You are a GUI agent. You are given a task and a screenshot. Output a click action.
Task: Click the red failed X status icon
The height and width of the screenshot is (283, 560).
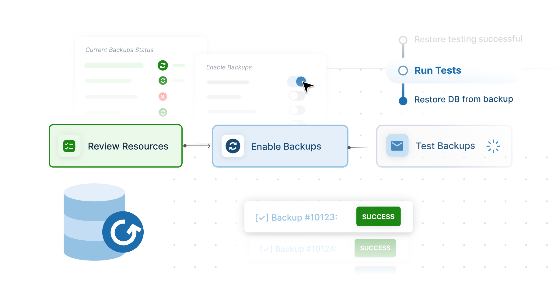click(163, 97)
